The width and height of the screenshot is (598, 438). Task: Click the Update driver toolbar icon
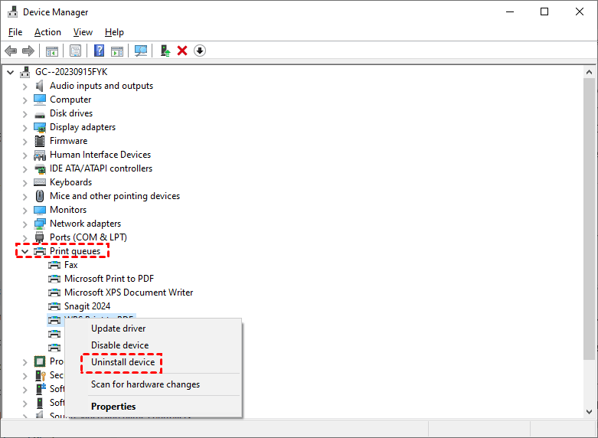(x=165, y=51)
